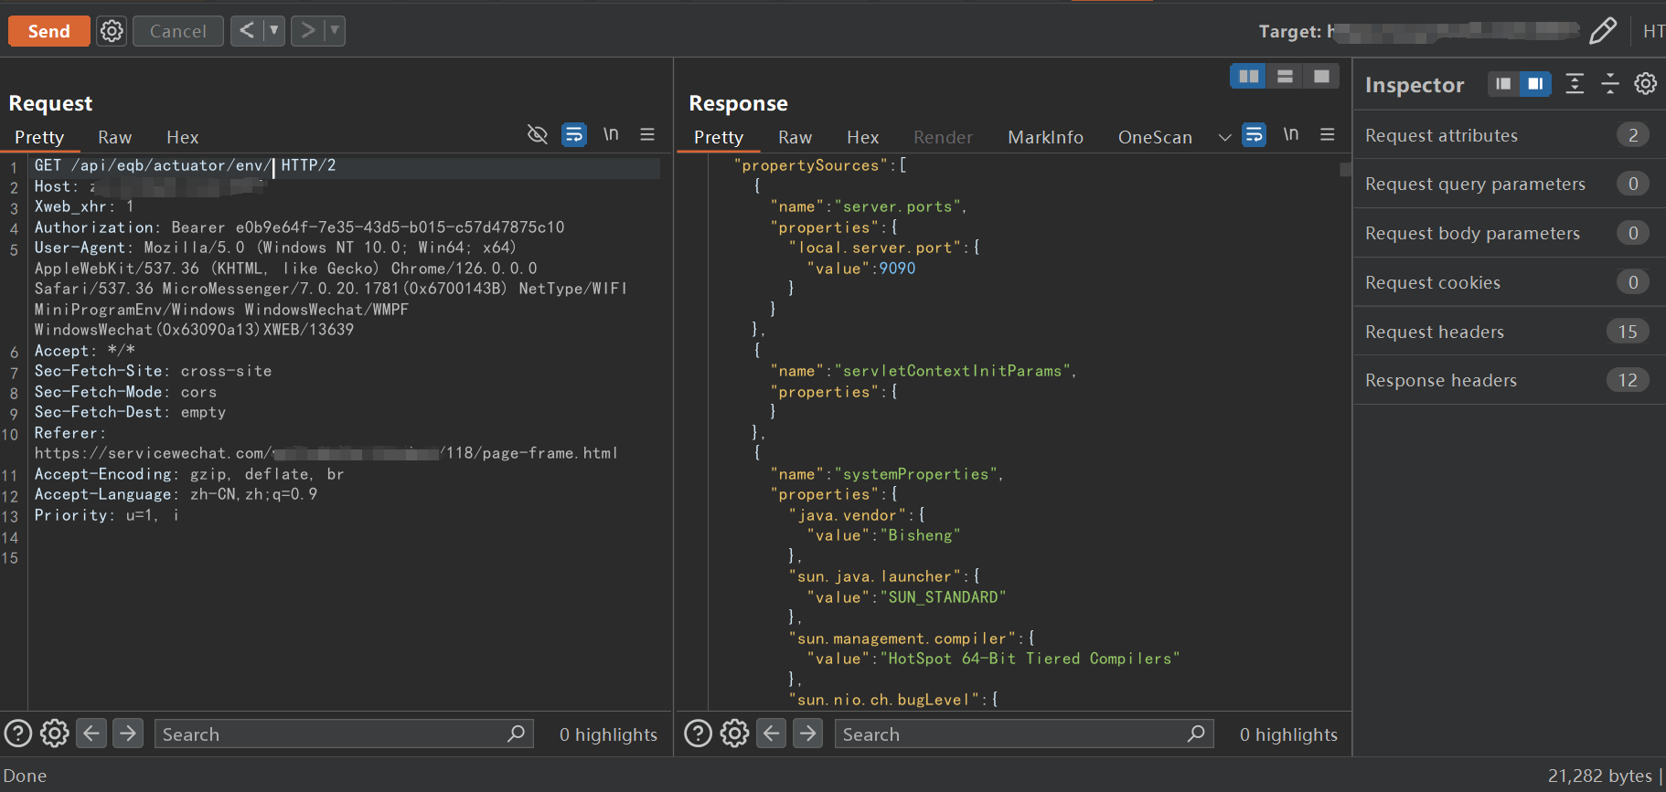Switch Response view to Raw tab
Viewport: 1666px width, 792px height.
pos(796,137)
